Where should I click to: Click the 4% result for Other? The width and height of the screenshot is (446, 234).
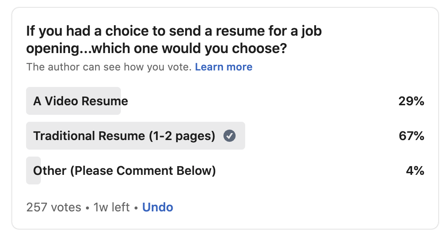pyautogui.click(x=415, y=170)
